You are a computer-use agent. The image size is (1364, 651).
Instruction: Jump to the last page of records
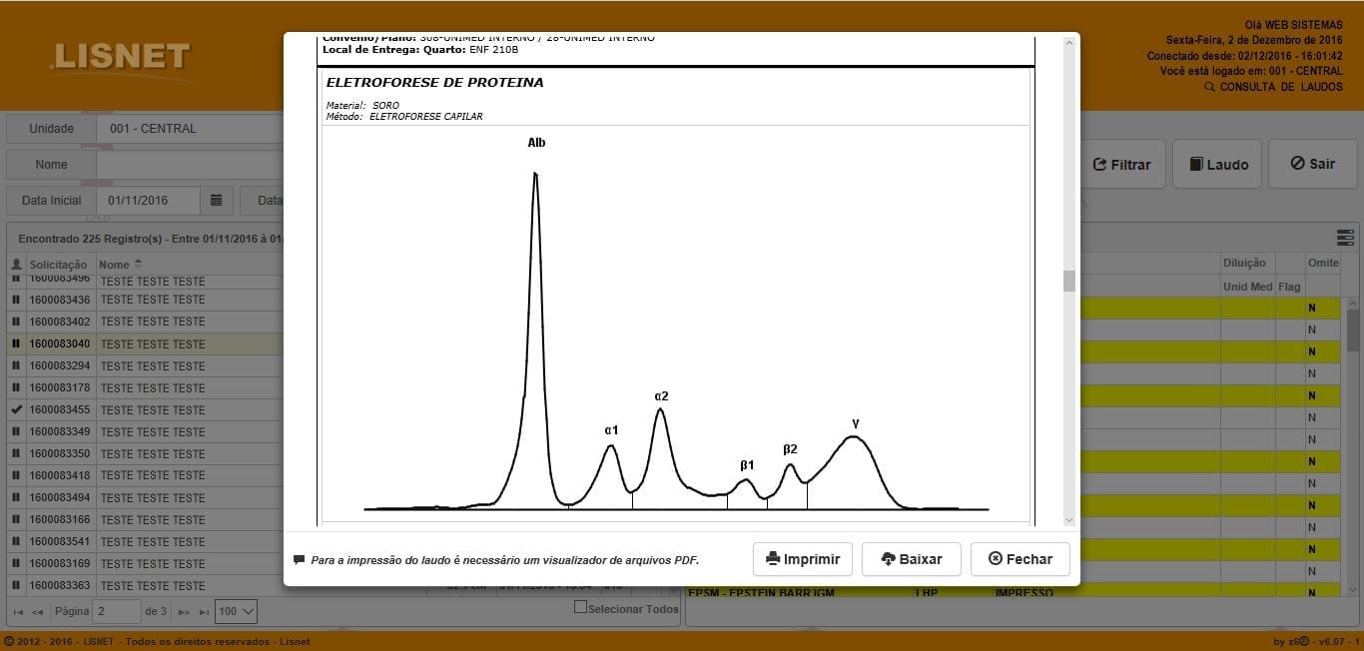coord(204,612)
